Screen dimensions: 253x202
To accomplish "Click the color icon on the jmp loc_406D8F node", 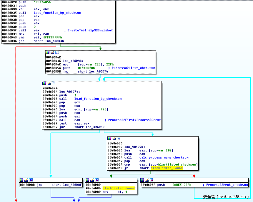I will coord(22,180).
